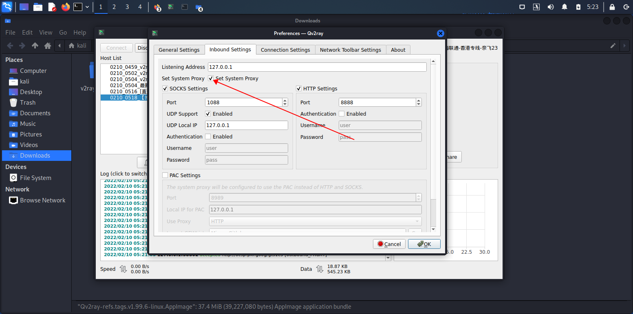Open the Use Proxy HTTP dropdown
This screenshot has height=314, width=633.
pyautogui.click(x=315, y=221)
